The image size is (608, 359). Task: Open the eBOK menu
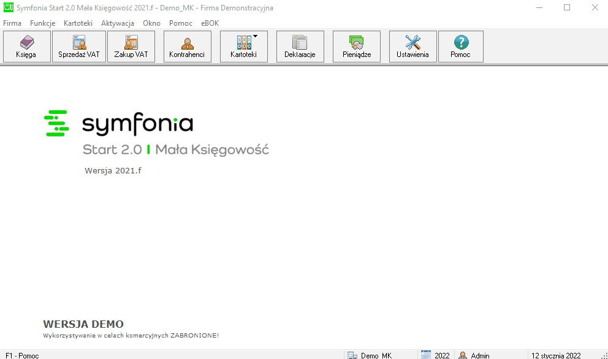point(210,23)
